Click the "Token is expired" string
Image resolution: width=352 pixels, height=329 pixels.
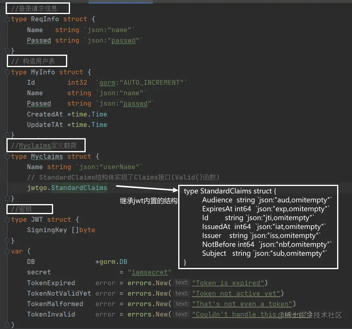pyautogui.click(x=228, y=283)
